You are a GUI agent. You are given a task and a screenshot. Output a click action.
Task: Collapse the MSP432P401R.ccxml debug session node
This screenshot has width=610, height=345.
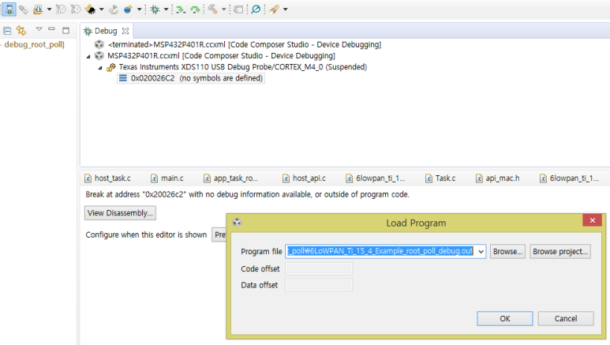[x=88, y=56]
